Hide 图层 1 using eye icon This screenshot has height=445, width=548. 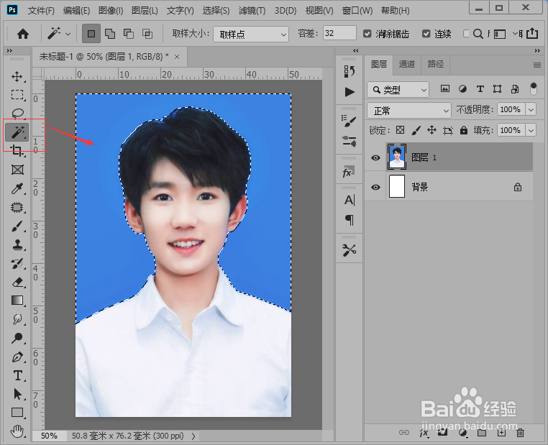click(375, 157)
